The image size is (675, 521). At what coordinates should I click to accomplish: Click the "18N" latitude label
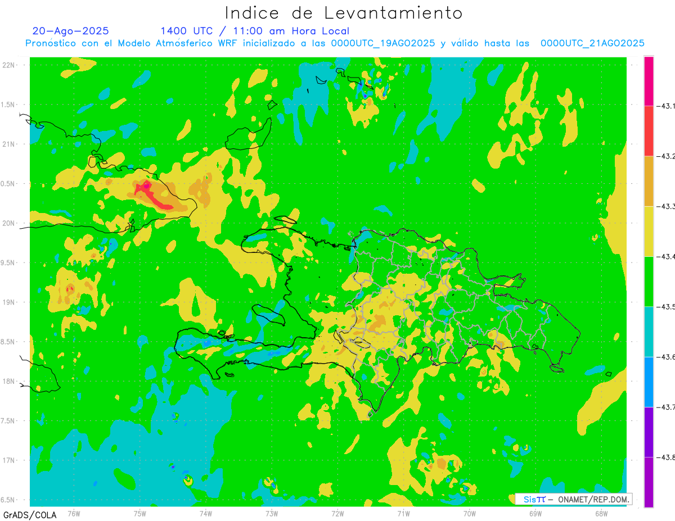(9, 381)
